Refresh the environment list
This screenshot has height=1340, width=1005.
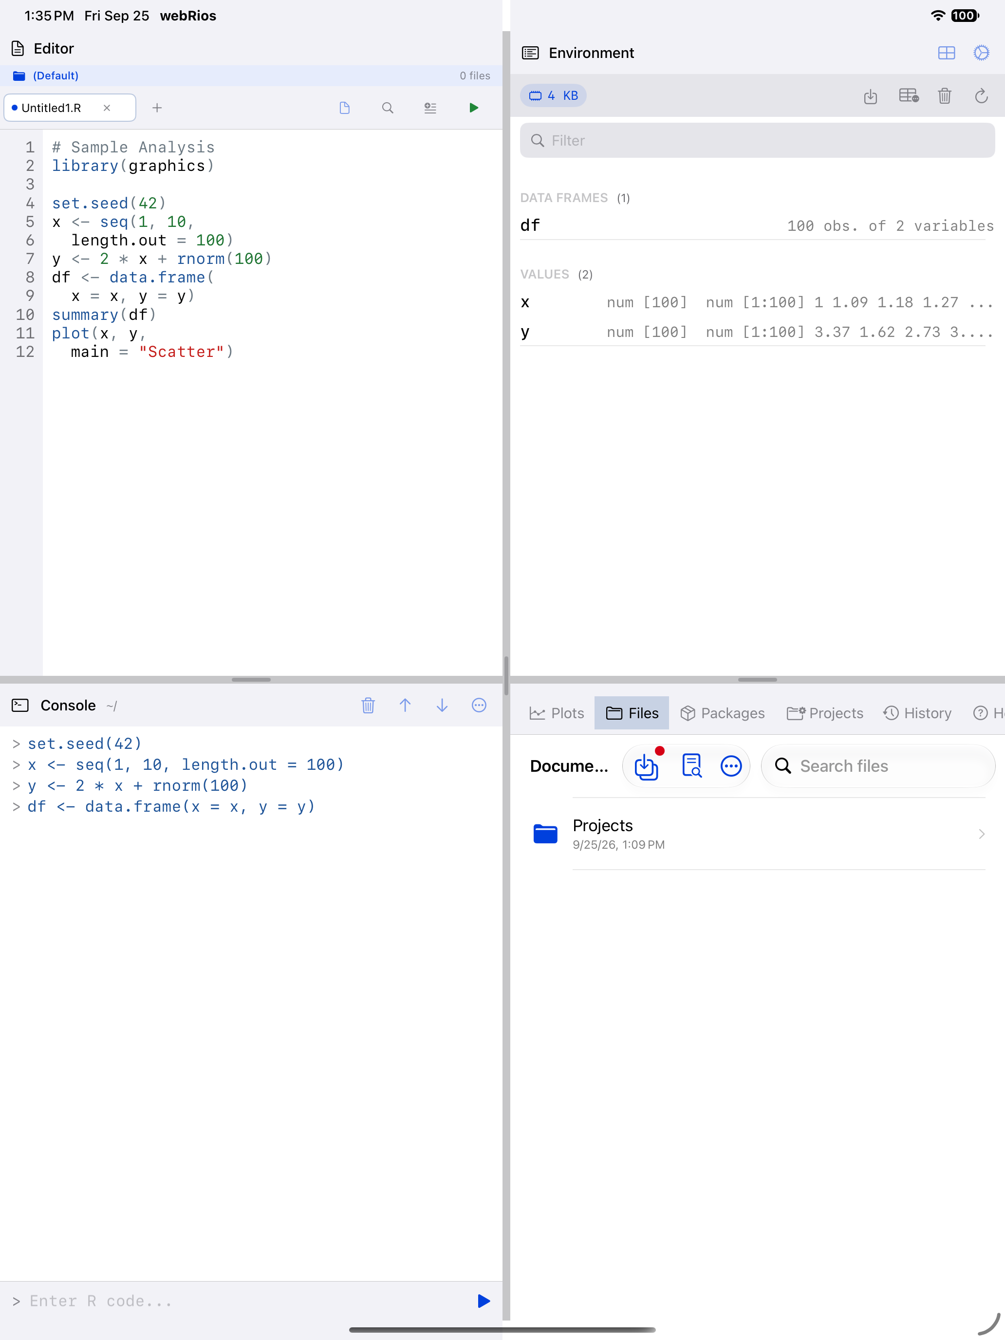point(981,96)
